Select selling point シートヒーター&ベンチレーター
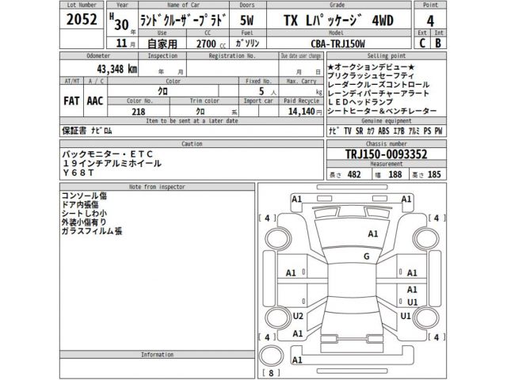The image size is (507, 380). [382, 111]
